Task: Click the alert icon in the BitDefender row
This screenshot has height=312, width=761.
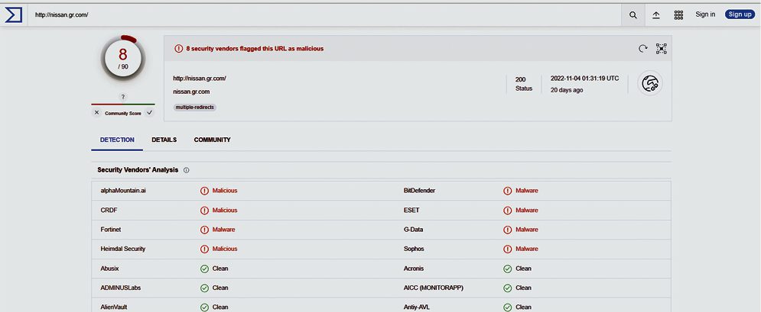Action: coord(507,191)
